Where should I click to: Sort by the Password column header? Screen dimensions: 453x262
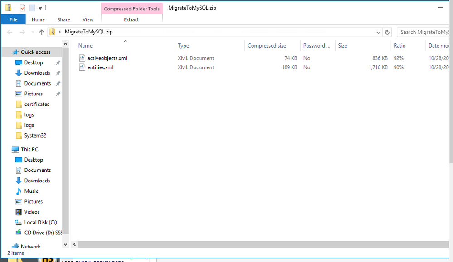317,46
